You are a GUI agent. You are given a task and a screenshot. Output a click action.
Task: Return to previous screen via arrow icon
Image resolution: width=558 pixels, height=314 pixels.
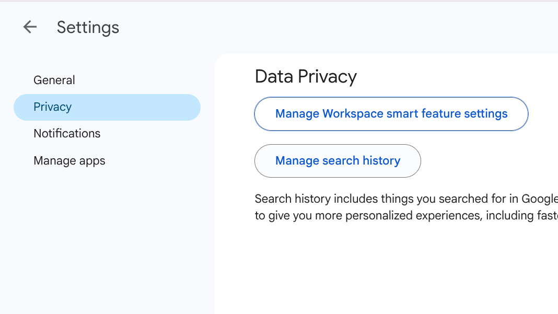[x=30, y=27]
